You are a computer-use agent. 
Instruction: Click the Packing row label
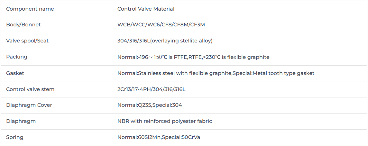tap(17, 57)
